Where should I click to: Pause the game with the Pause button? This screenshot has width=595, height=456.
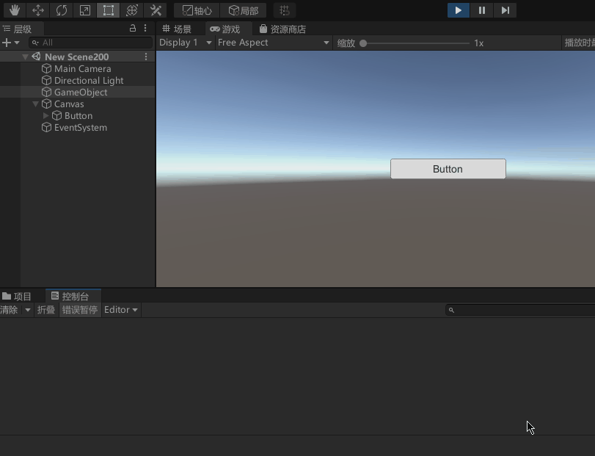click(482, 10)
